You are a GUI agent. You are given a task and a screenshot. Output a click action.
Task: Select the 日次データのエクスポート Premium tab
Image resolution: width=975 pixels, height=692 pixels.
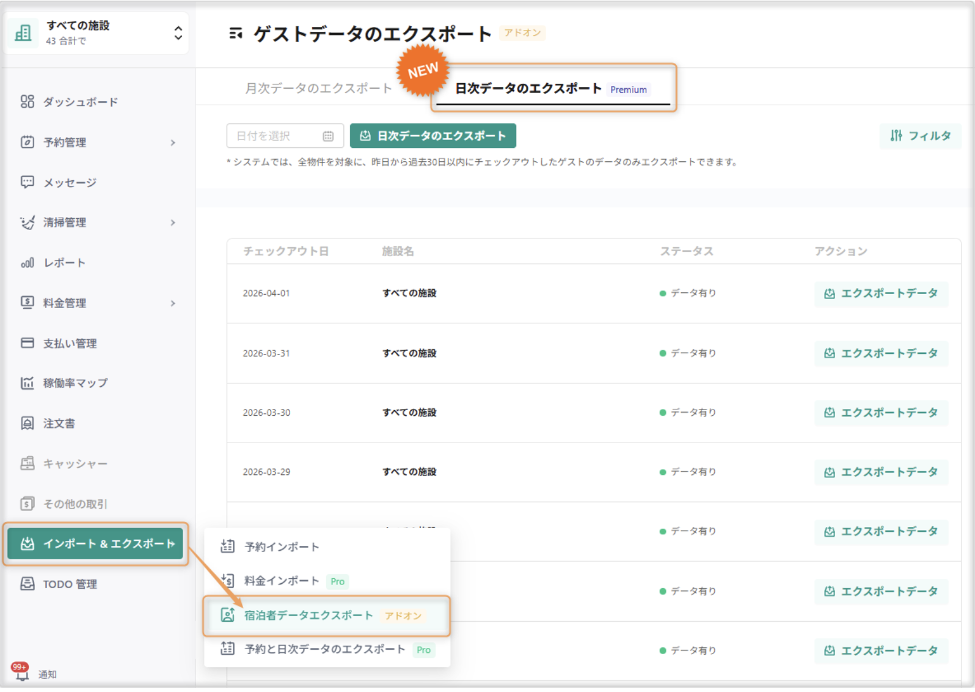(x=553, y=89)
